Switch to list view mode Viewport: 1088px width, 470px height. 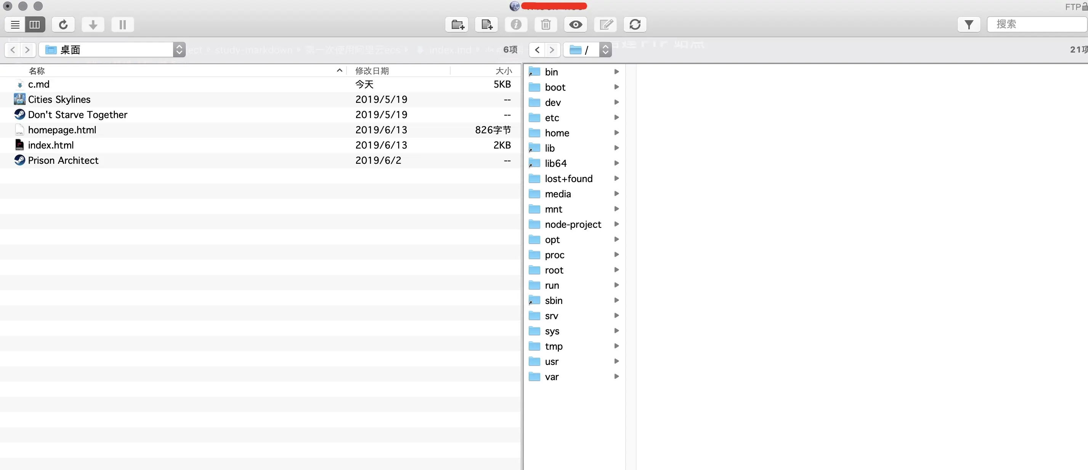pyautogui.click(x=15, y=24)
